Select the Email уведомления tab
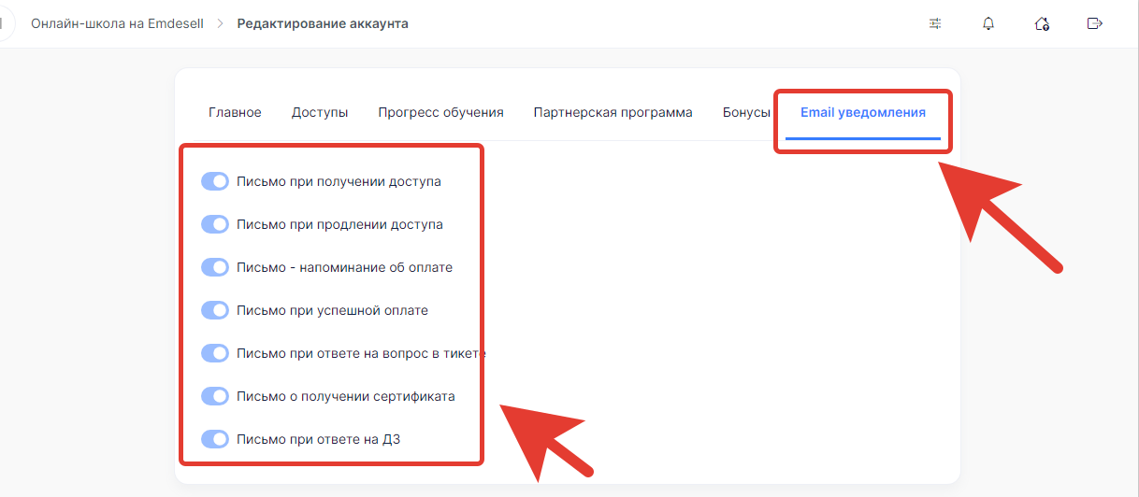The image size is (1139, 497). [863, 112]
